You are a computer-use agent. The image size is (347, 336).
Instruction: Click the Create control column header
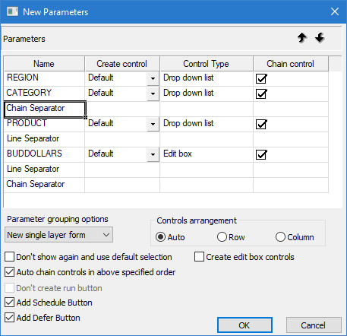pos(122,64)
